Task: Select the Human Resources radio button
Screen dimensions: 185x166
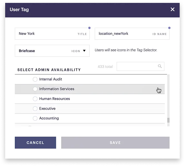Action: point(35,99)
